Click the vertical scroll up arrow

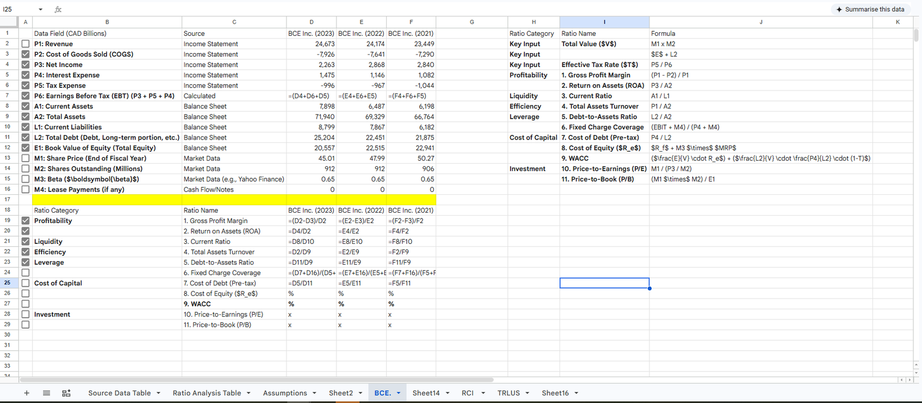click(917, 364)
